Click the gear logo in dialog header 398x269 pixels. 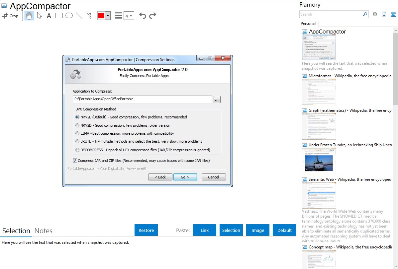pyautogui.click(x=75, y=74)
